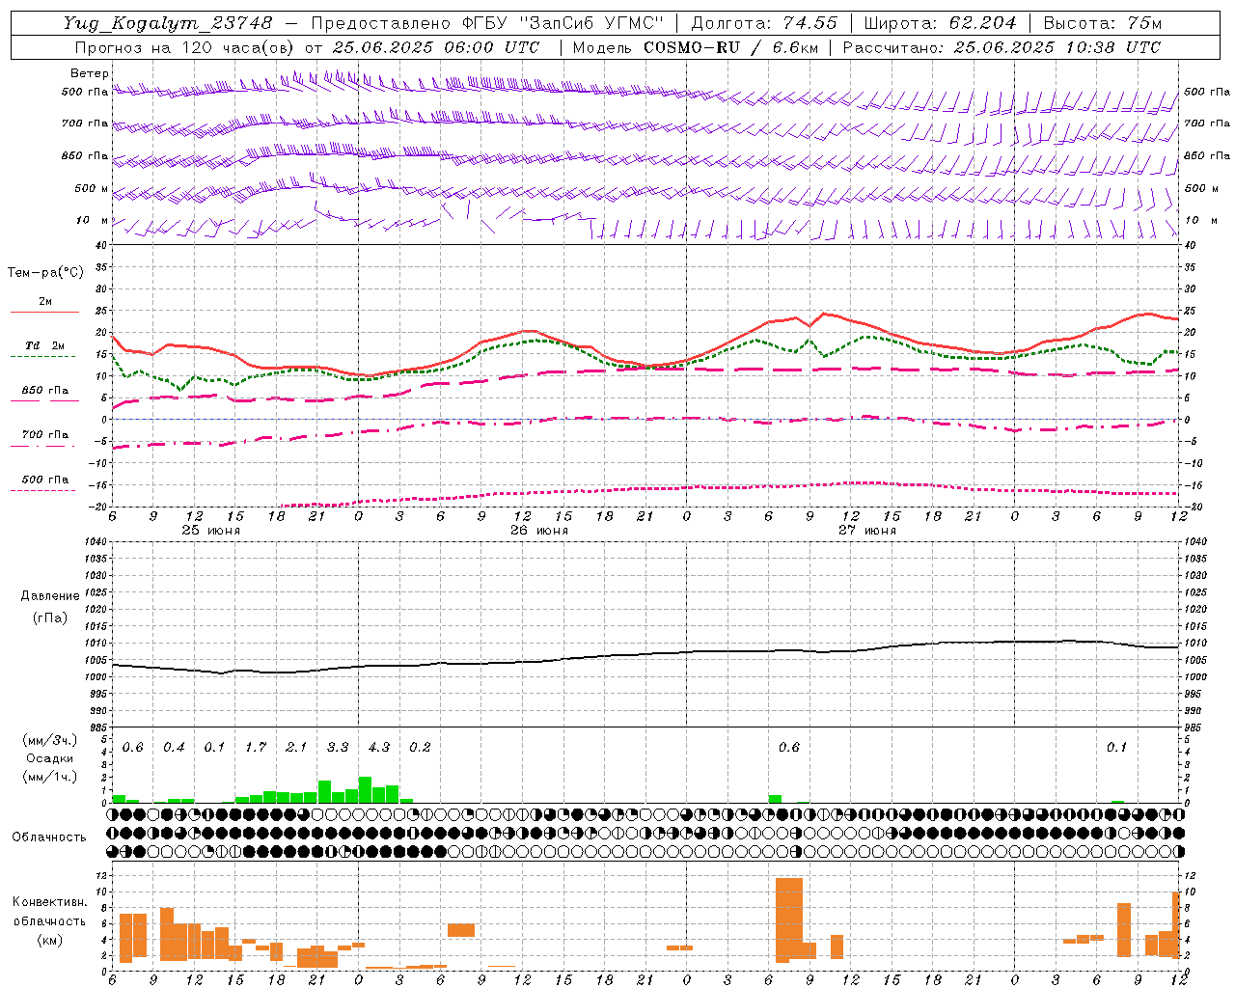Click the Облачность cloud cover label
Viewport: 1235px width, 988px height.
click(49, 837)
